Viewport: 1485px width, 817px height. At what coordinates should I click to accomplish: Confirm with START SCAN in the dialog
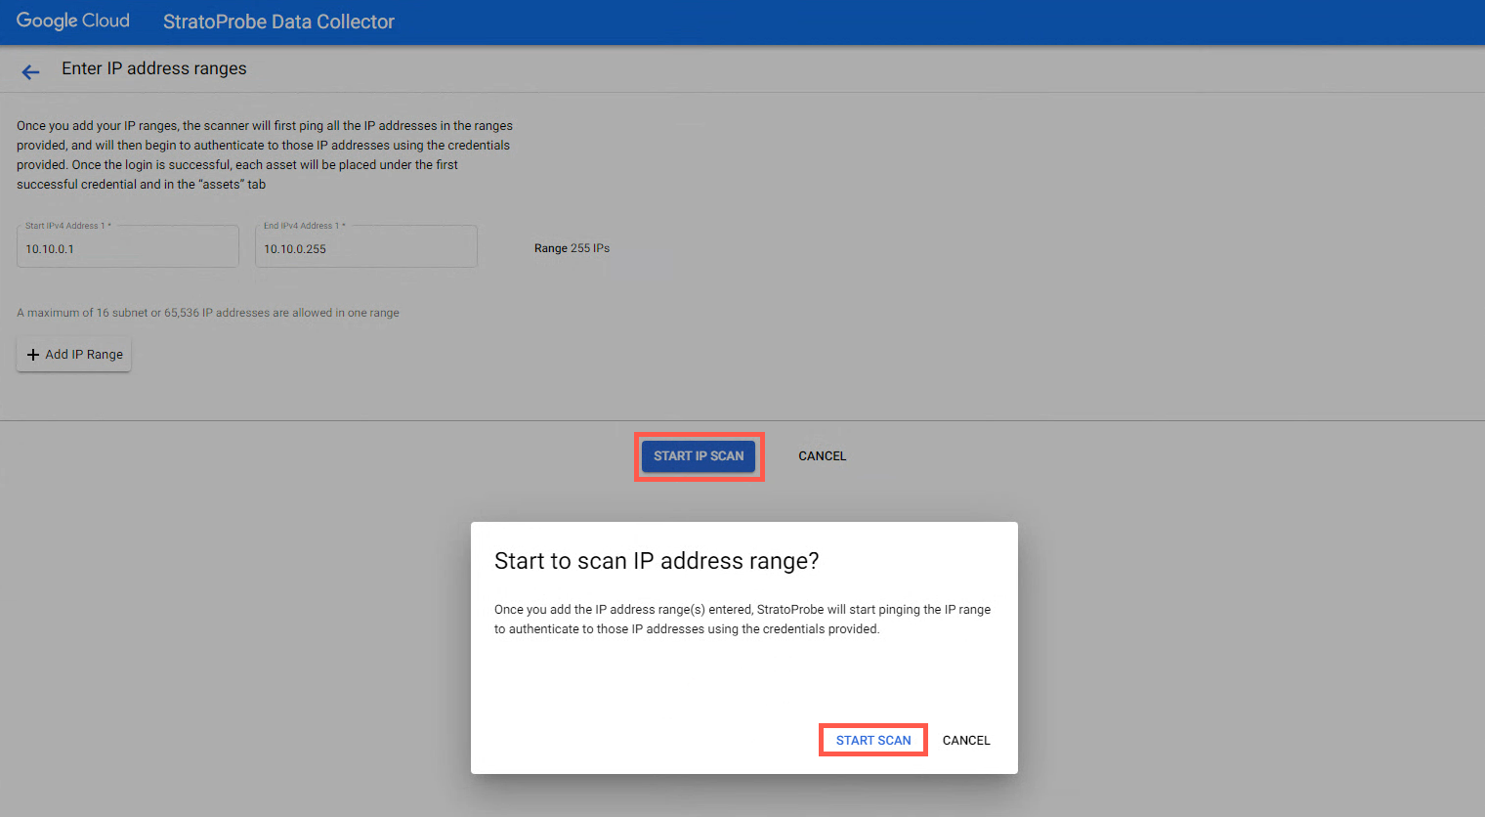click(x=873, y=741)
